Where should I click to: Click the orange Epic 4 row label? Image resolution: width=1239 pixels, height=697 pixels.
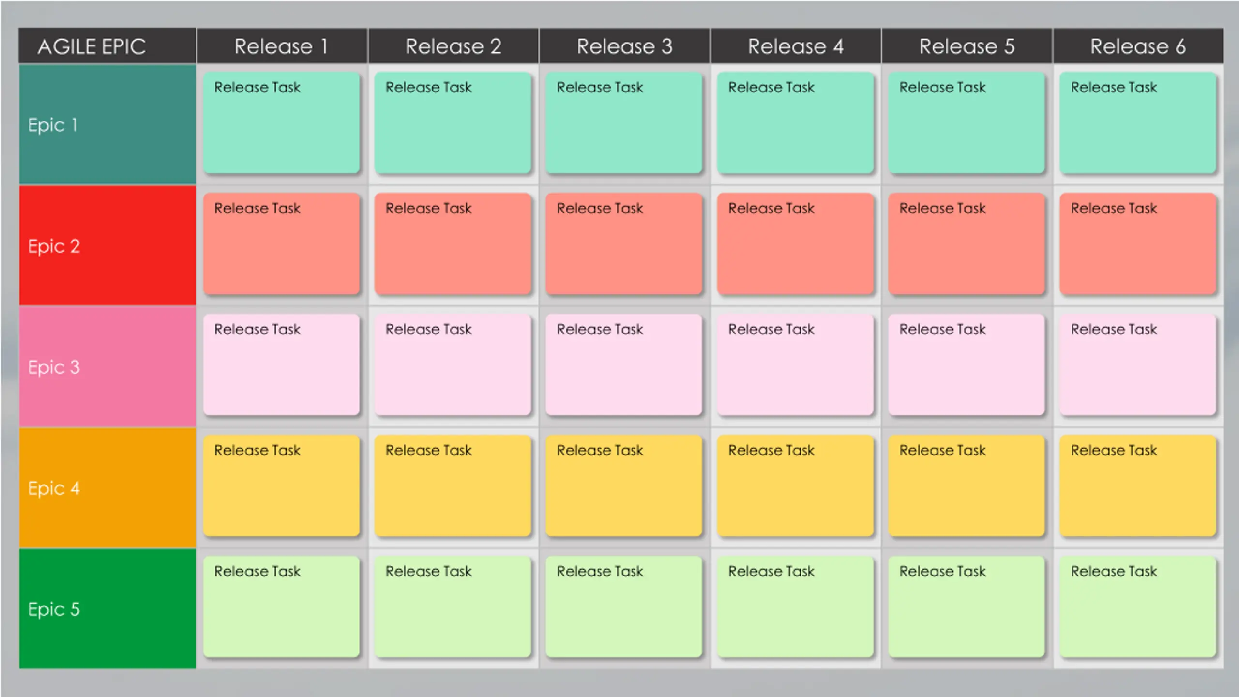coord(107,488)
